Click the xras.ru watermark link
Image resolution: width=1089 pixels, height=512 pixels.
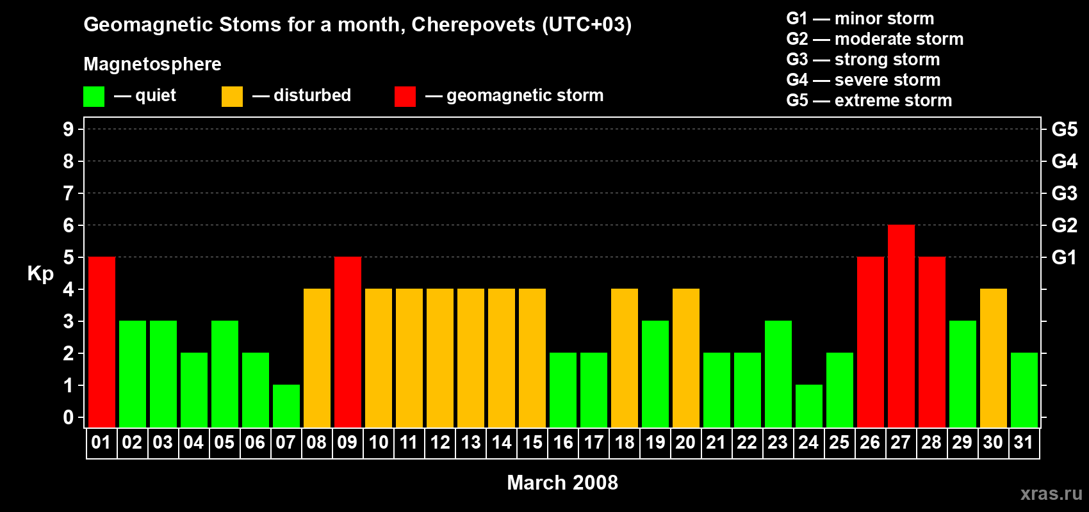tap(1051, 493)
